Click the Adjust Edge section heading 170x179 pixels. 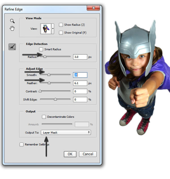tap(34, 69)
